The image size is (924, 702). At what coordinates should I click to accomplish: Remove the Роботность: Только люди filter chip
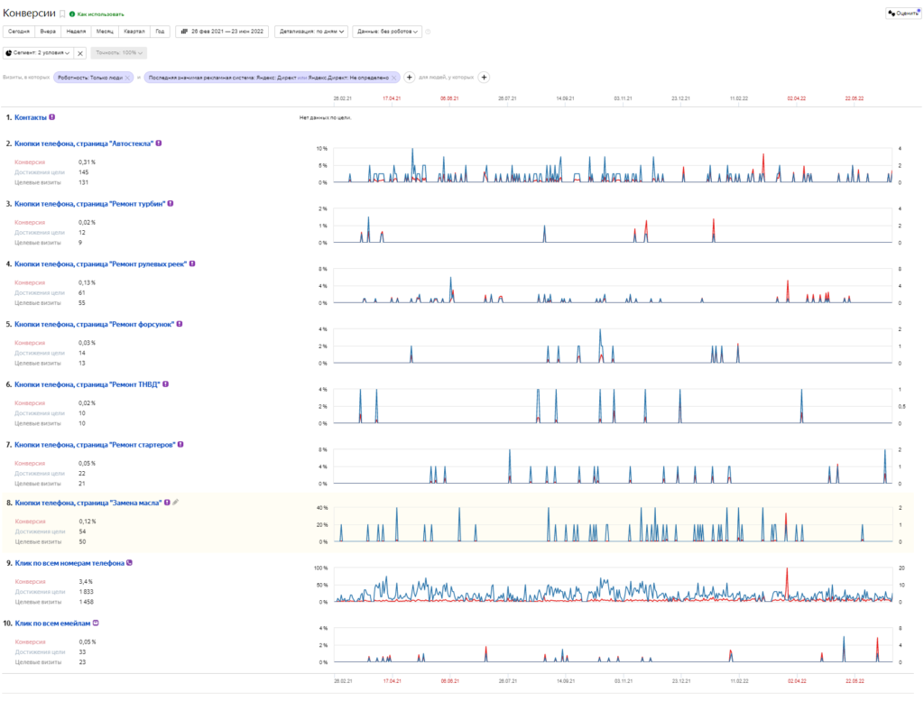127,78
